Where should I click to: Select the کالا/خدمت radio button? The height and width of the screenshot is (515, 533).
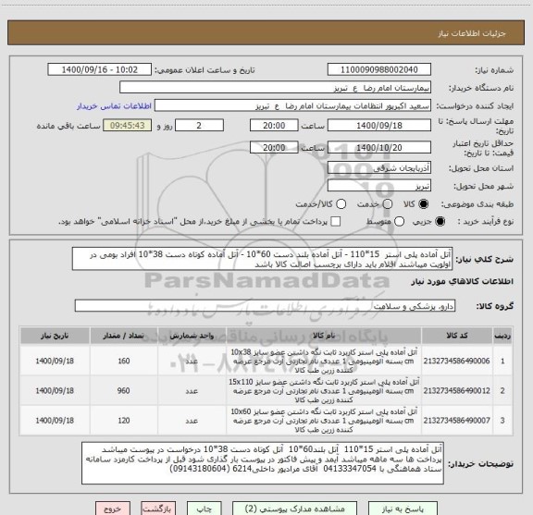pos(341,203)
